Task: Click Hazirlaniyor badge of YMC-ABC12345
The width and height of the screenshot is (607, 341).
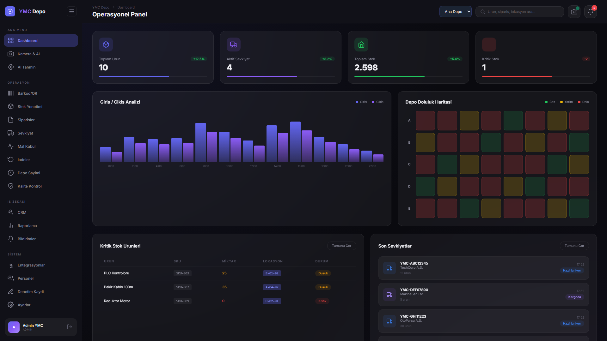Action: pyautogui.click(x=572, y=271)
